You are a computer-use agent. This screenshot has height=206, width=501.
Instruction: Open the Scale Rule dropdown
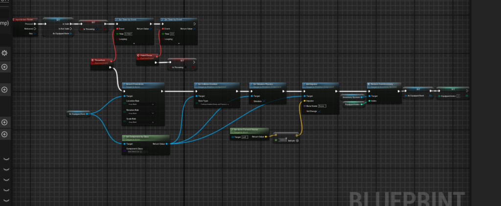(x=141, y=122)
